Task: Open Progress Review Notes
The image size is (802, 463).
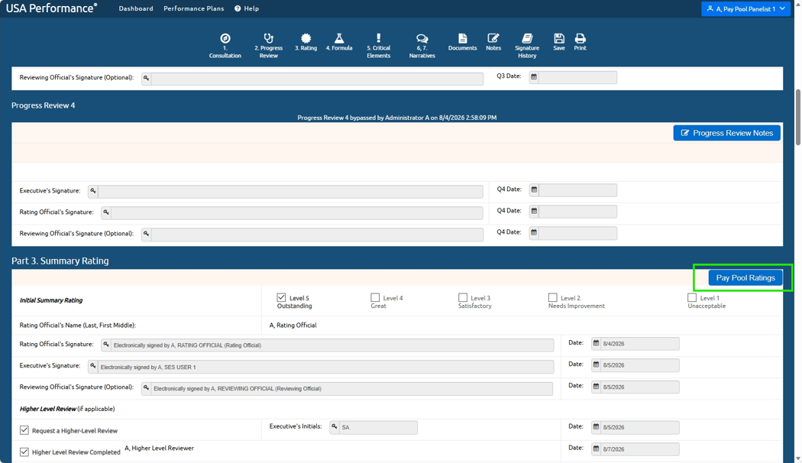Action: tap(727, 133)
